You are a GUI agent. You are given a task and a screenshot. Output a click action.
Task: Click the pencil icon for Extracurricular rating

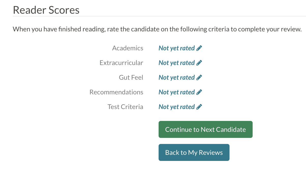(199, 63)
